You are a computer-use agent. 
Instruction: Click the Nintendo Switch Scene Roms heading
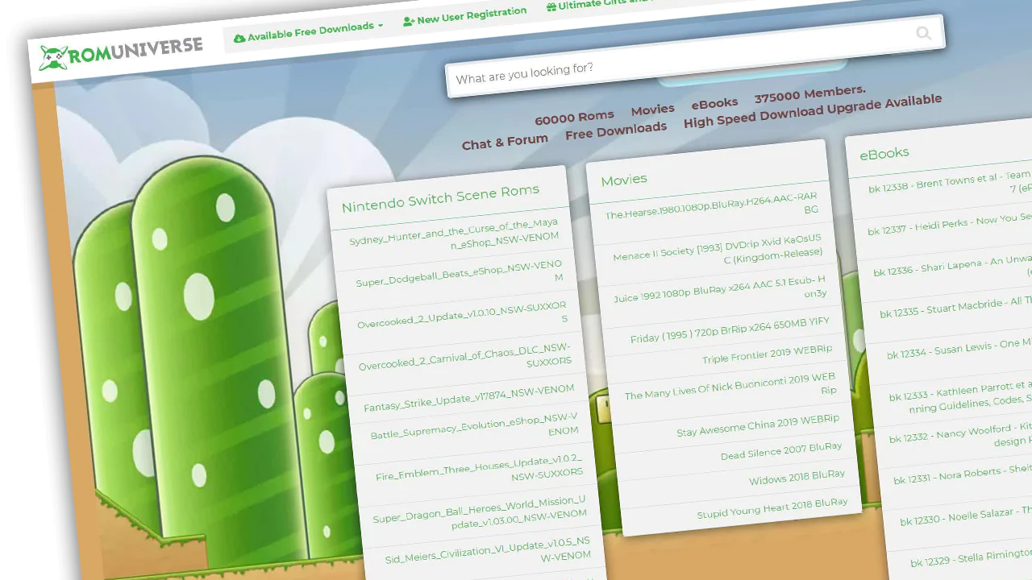click(x=440, y=197)
